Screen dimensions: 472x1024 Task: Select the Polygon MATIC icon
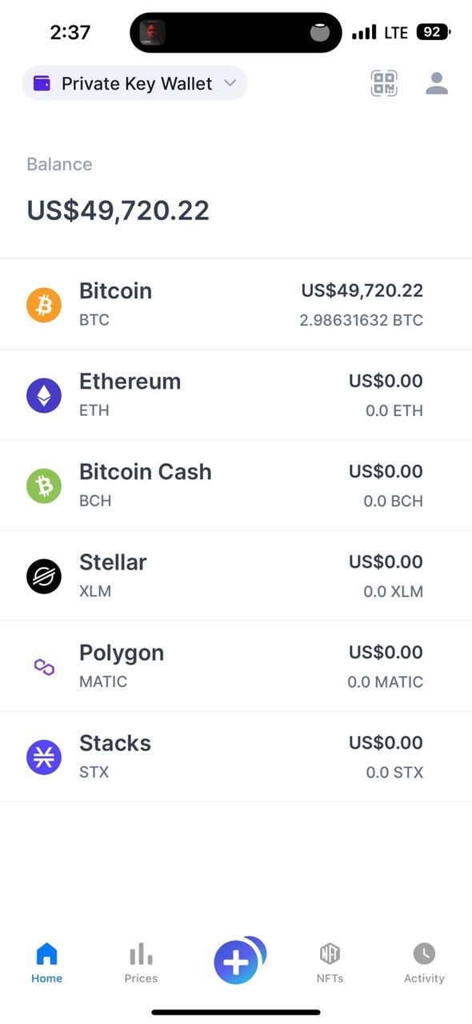[43, 666]
